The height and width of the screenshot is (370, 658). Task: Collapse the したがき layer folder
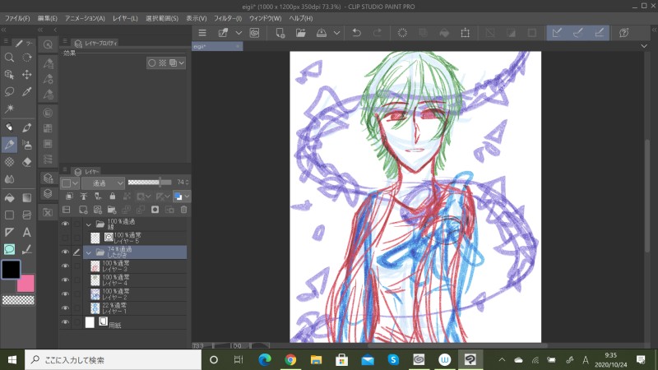[89, 252]
